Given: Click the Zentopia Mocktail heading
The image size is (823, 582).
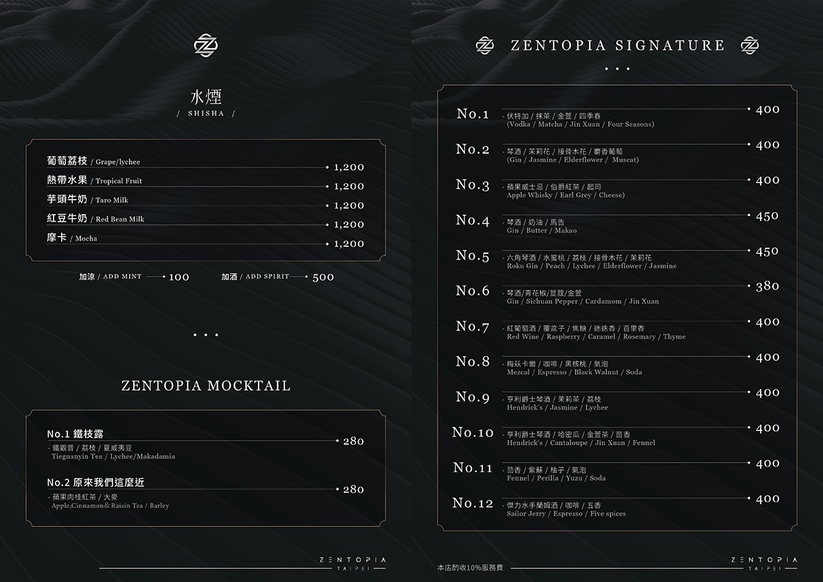Looking at the screenshot, I should tap(206, 386).
